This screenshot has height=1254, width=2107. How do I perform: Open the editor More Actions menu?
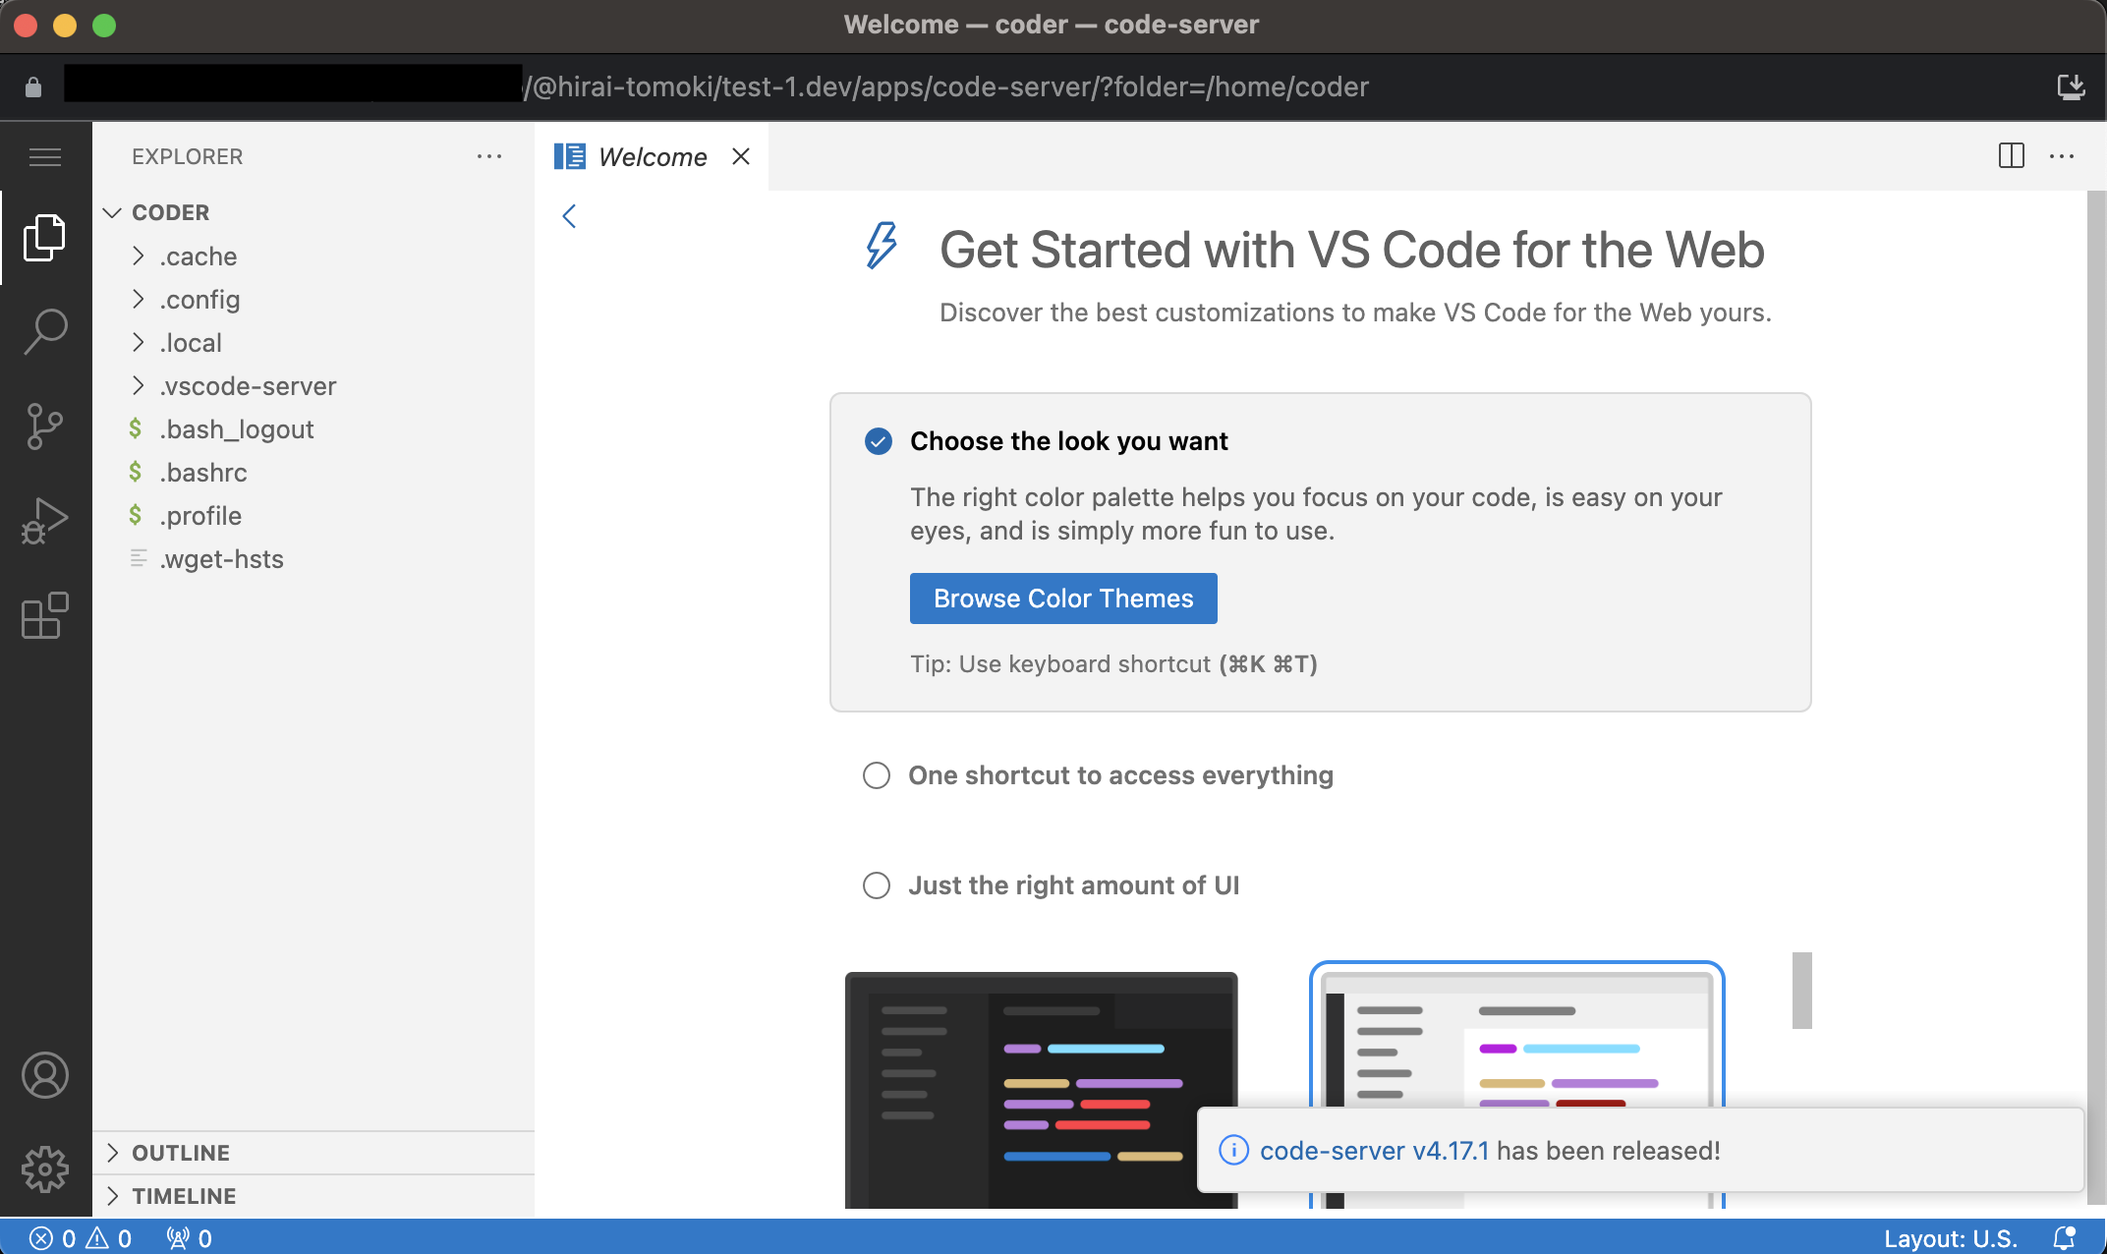[x=2062, y=156]
